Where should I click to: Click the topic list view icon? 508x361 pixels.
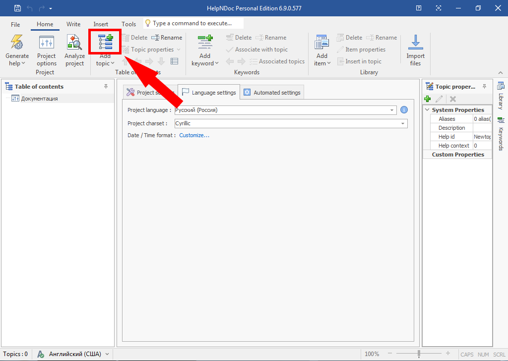click(174, 61)
